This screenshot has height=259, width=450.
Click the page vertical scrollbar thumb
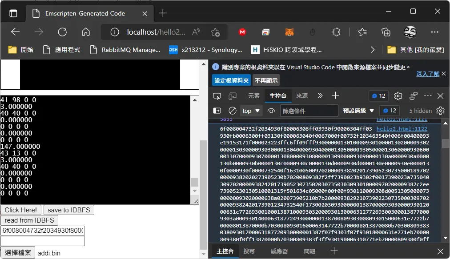[x=204, y=195]
